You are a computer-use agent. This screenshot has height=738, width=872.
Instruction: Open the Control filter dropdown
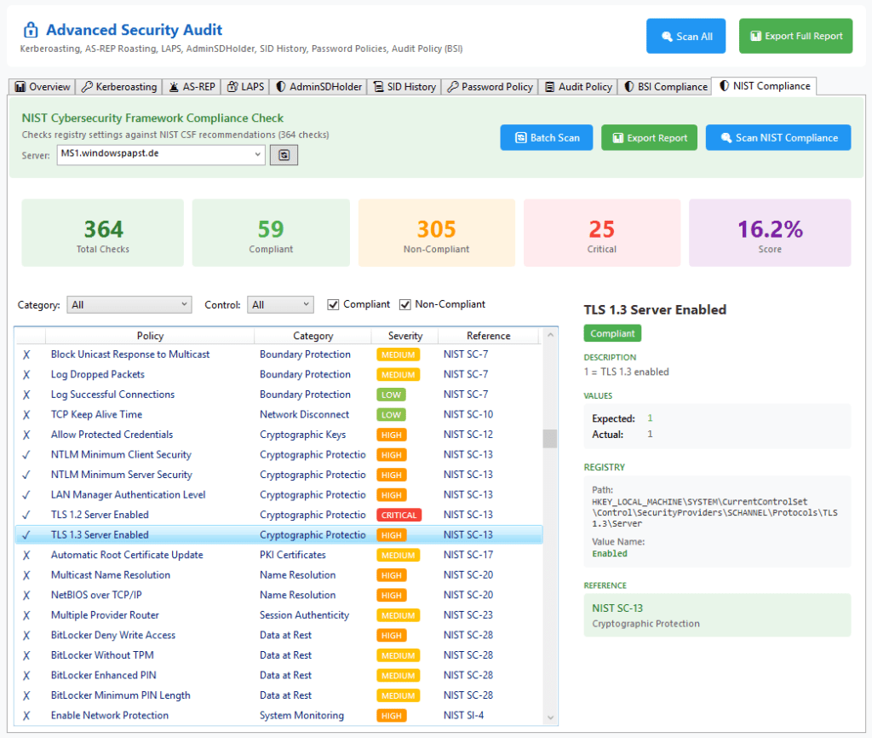point(280,304)
